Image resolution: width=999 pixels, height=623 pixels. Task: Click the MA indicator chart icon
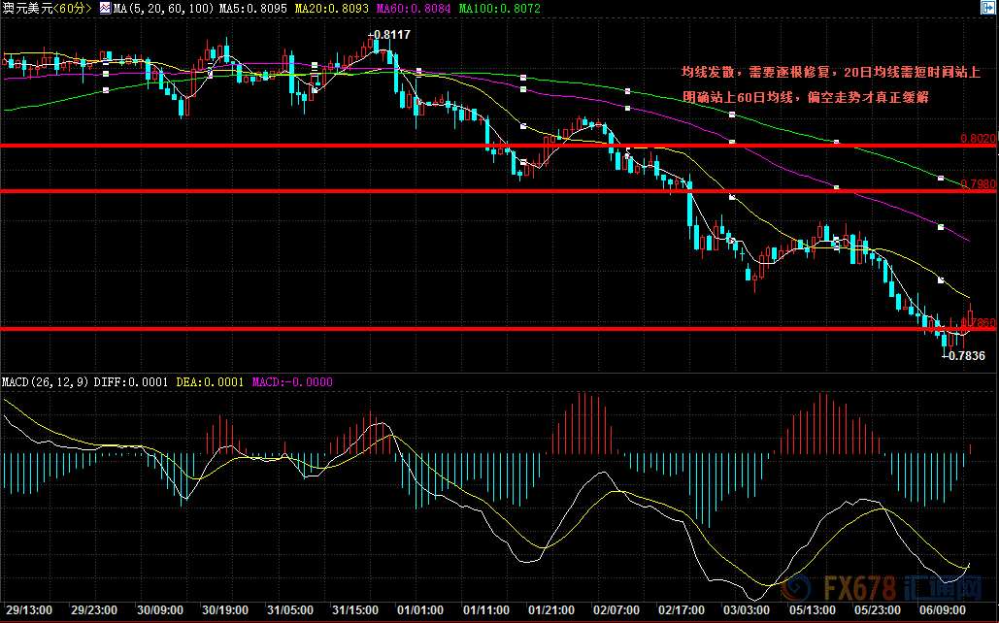coord(104,8)
